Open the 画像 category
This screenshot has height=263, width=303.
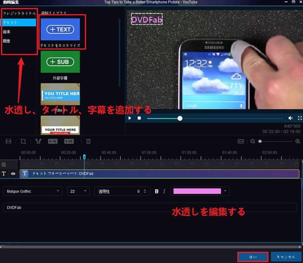click(6, 41)
